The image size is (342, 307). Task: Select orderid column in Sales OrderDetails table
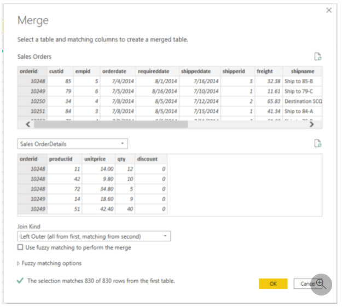click(x=28, y=159)
